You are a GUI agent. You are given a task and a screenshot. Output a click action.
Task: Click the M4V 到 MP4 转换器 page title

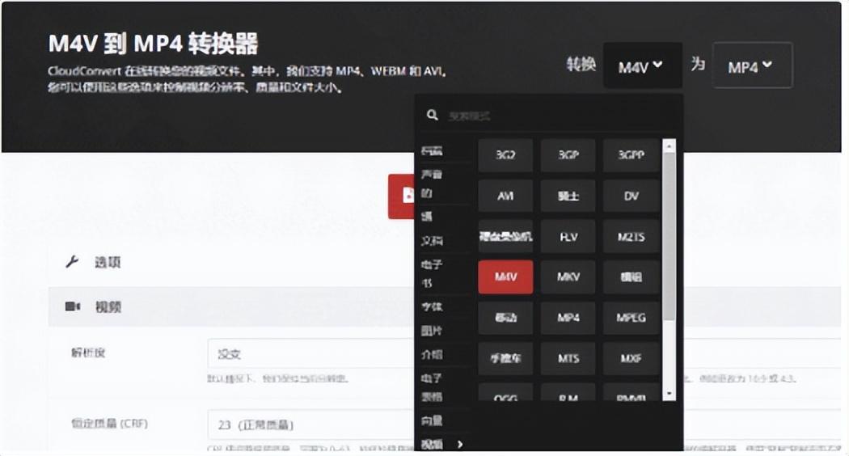click(154, 44)
